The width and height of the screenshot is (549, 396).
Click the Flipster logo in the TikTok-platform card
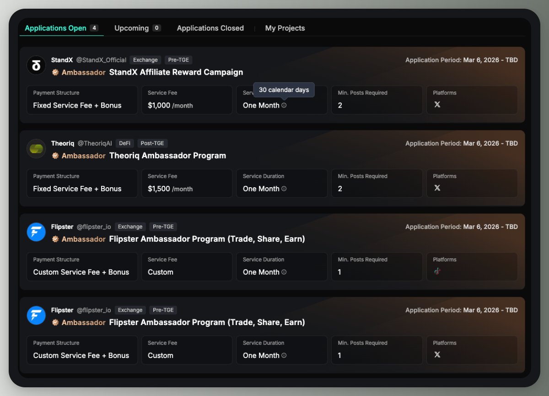click(x=36, y=232)
